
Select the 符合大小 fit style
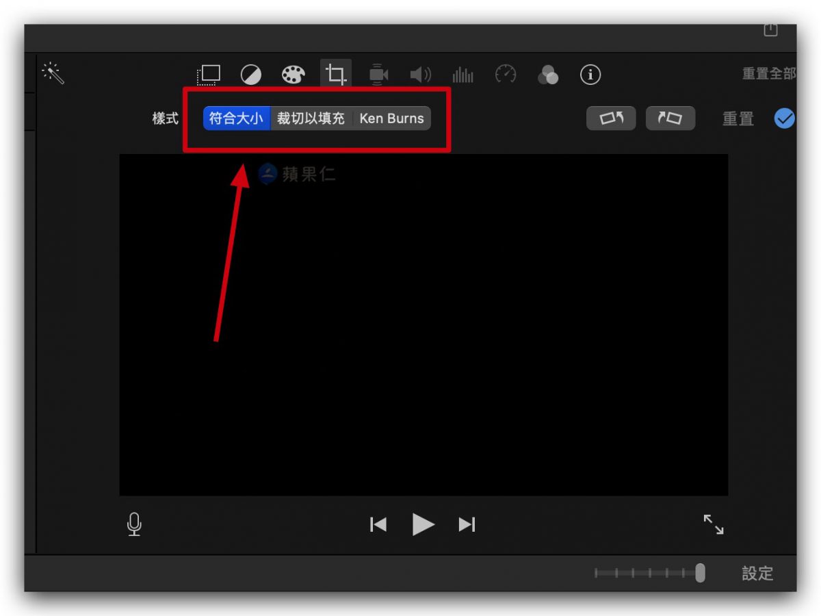pos(236,118)
